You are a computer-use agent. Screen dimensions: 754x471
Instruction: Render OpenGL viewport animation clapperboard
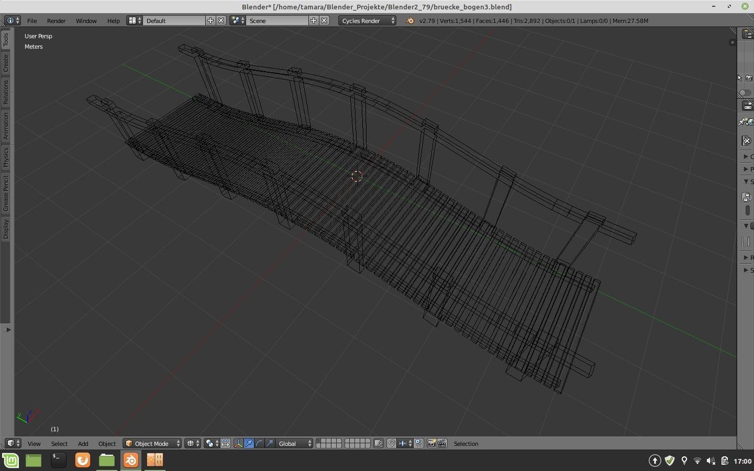click(442, 443)
